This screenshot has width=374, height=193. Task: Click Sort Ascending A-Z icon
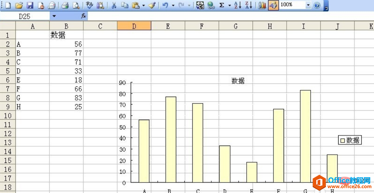tap(238, 5)
